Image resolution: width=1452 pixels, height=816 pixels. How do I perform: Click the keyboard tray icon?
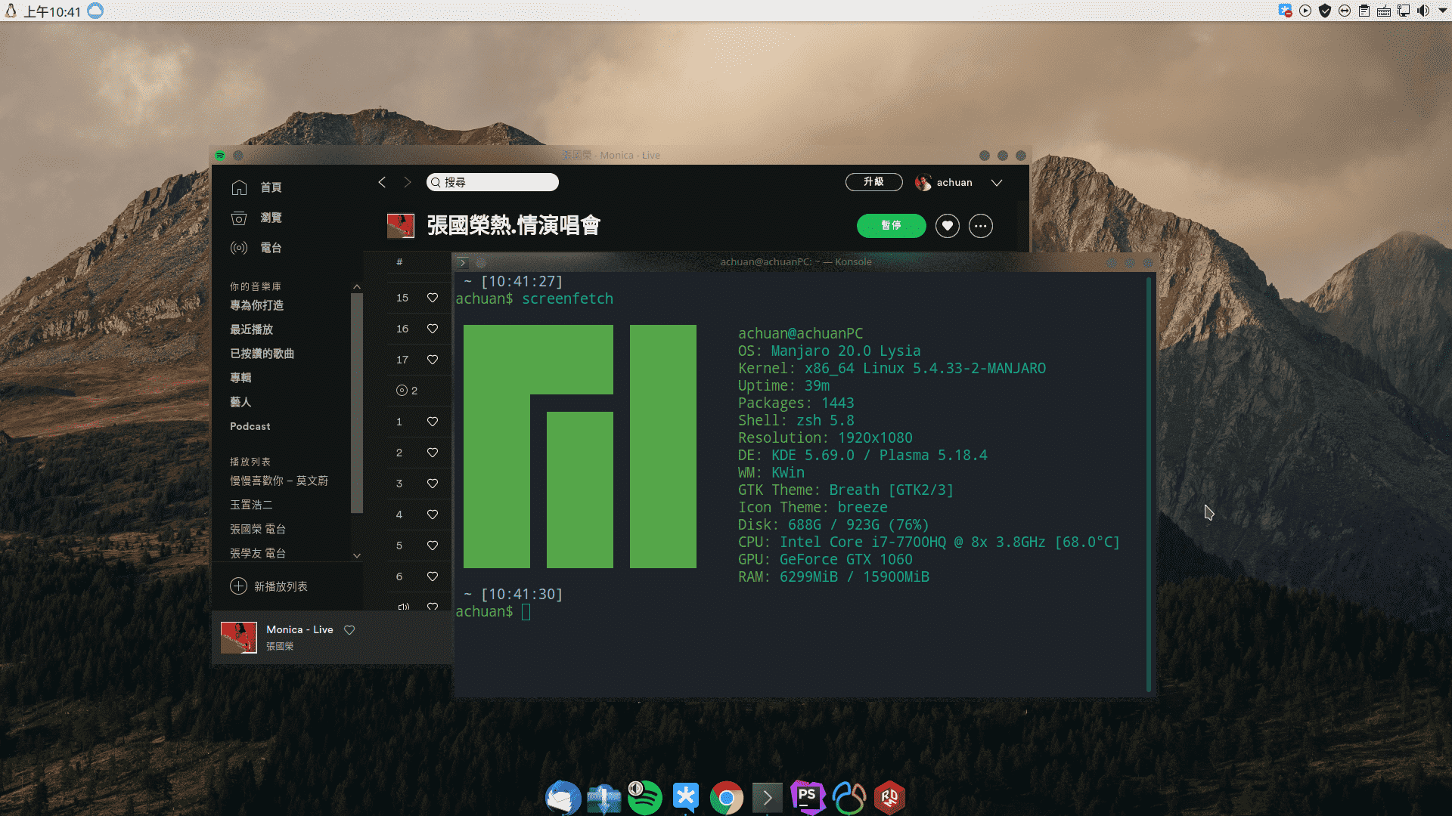pos(1384,11)
